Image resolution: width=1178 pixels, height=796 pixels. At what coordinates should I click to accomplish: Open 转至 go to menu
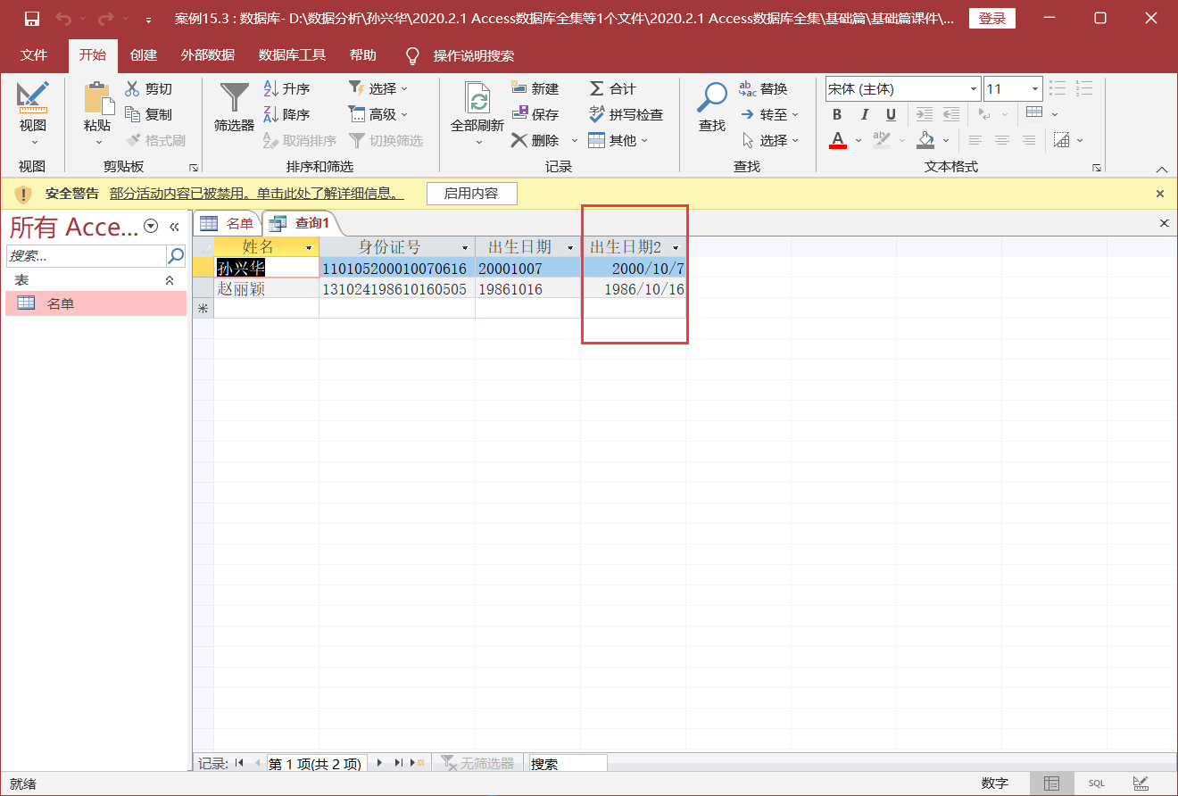point(769,114)
